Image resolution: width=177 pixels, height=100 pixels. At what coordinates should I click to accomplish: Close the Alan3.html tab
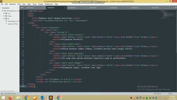tap(86, 8)
